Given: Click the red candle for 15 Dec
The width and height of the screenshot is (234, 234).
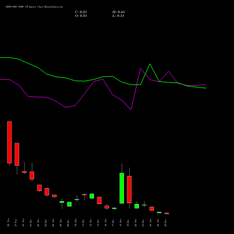Looking at the screenshot, I should coord(99,200).
